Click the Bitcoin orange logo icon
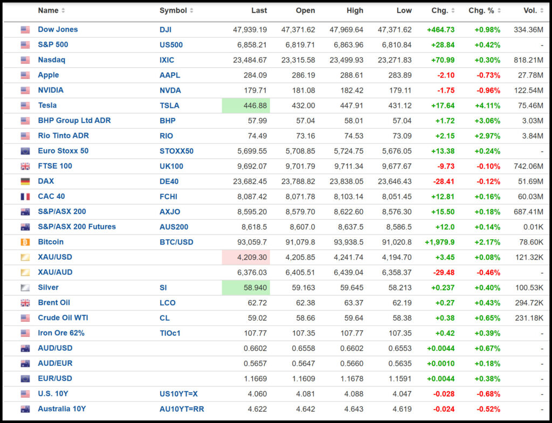This screenshot has height=423, width=552. point(25,242)
